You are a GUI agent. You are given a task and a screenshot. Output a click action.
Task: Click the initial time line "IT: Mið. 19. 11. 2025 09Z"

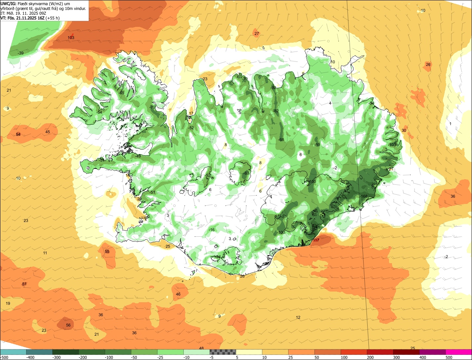[x=24, y=13]
